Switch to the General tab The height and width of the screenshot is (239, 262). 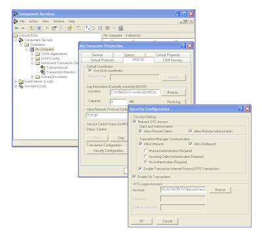[x=98, y=55]
